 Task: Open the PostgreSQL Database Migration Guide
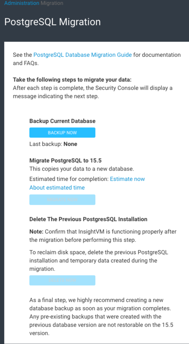tap(82, 55)
